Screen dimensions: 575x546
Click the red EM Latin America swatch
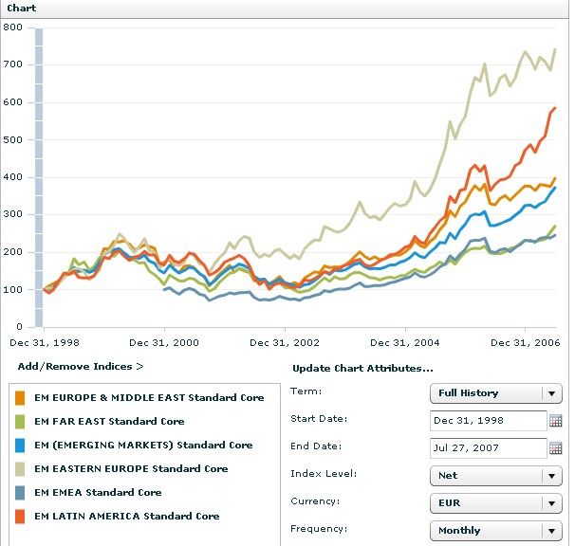(x=21, y=516)
